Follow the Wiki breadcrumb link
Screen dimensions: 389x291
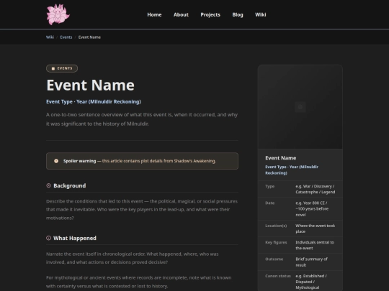pyautogui.click(x=50, y=37)
